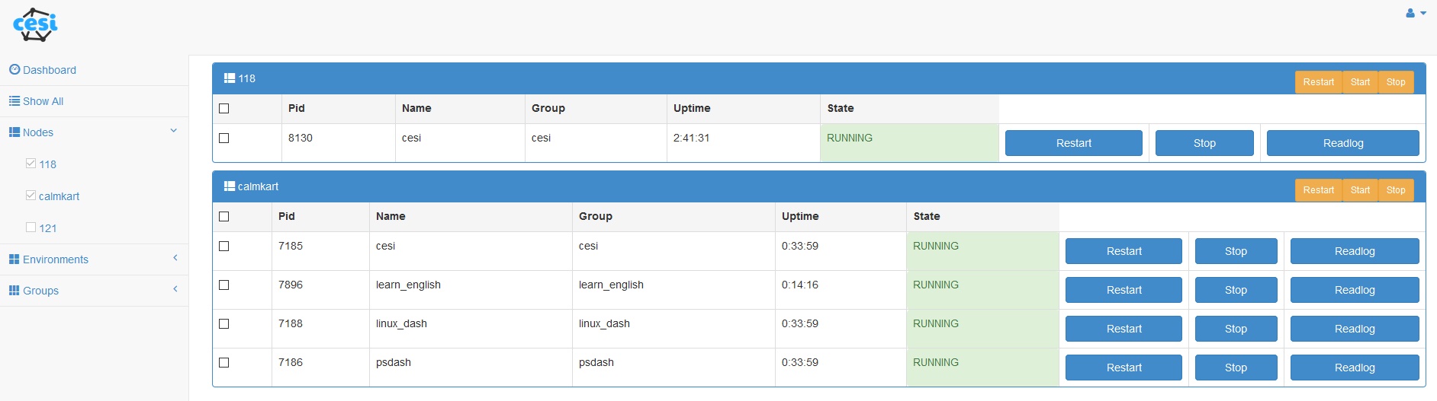
Task: Expand the Environments section arrow
Action: (175, 258)
